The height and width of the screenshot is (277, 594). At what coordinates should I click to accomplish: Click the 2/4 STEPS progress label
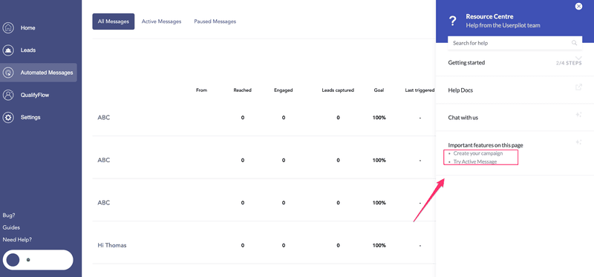tap(569, 63)
